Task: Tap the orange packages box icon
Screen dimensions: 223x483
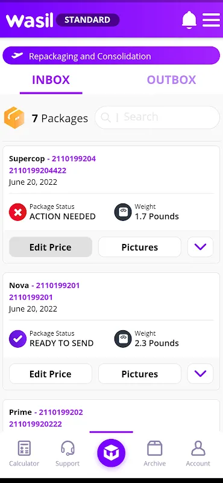Action: [14, 117]
